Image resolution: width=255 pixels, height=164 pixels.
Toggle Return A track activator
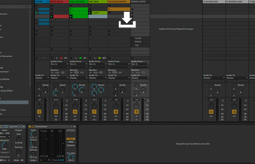coord(211,112)
